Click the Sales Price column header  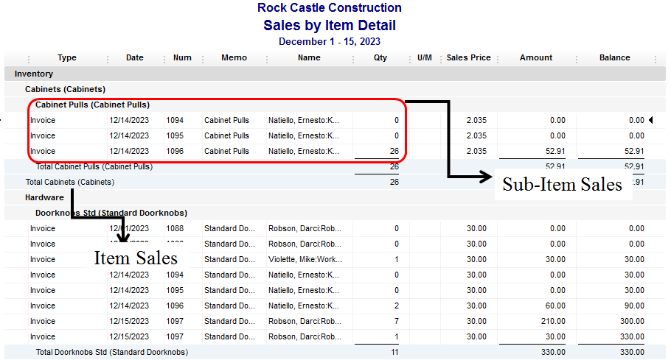(468, 58)
